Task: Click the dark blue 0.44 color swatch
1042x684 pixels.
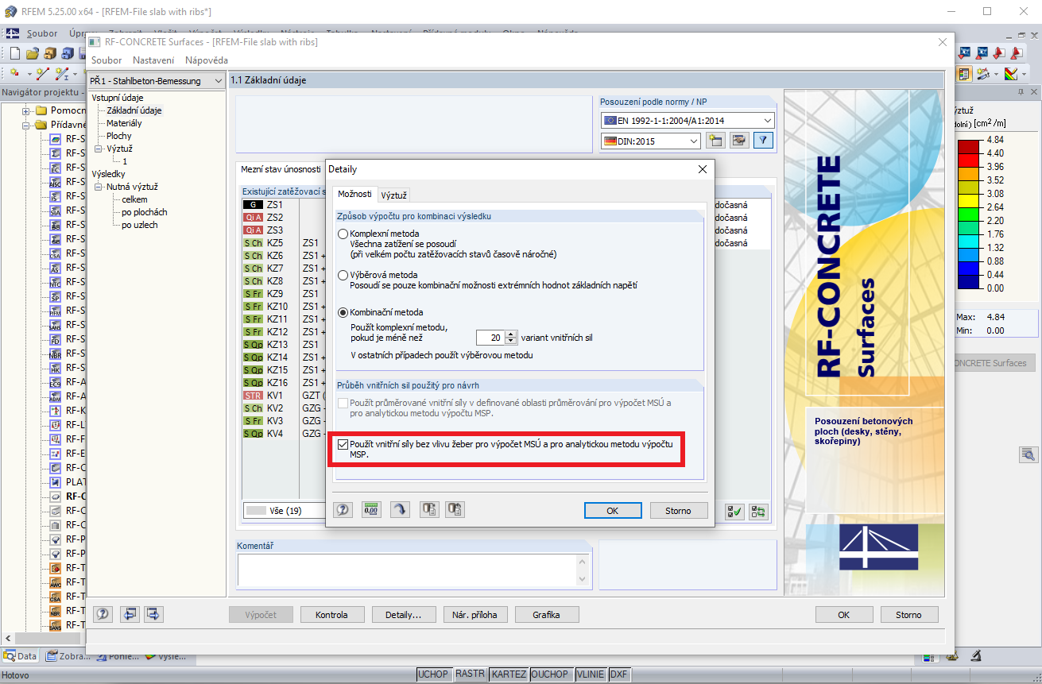Action: tap(969, 281)
